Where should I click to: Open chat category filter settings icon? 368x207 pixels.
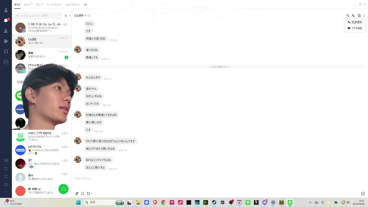point(85,5)
